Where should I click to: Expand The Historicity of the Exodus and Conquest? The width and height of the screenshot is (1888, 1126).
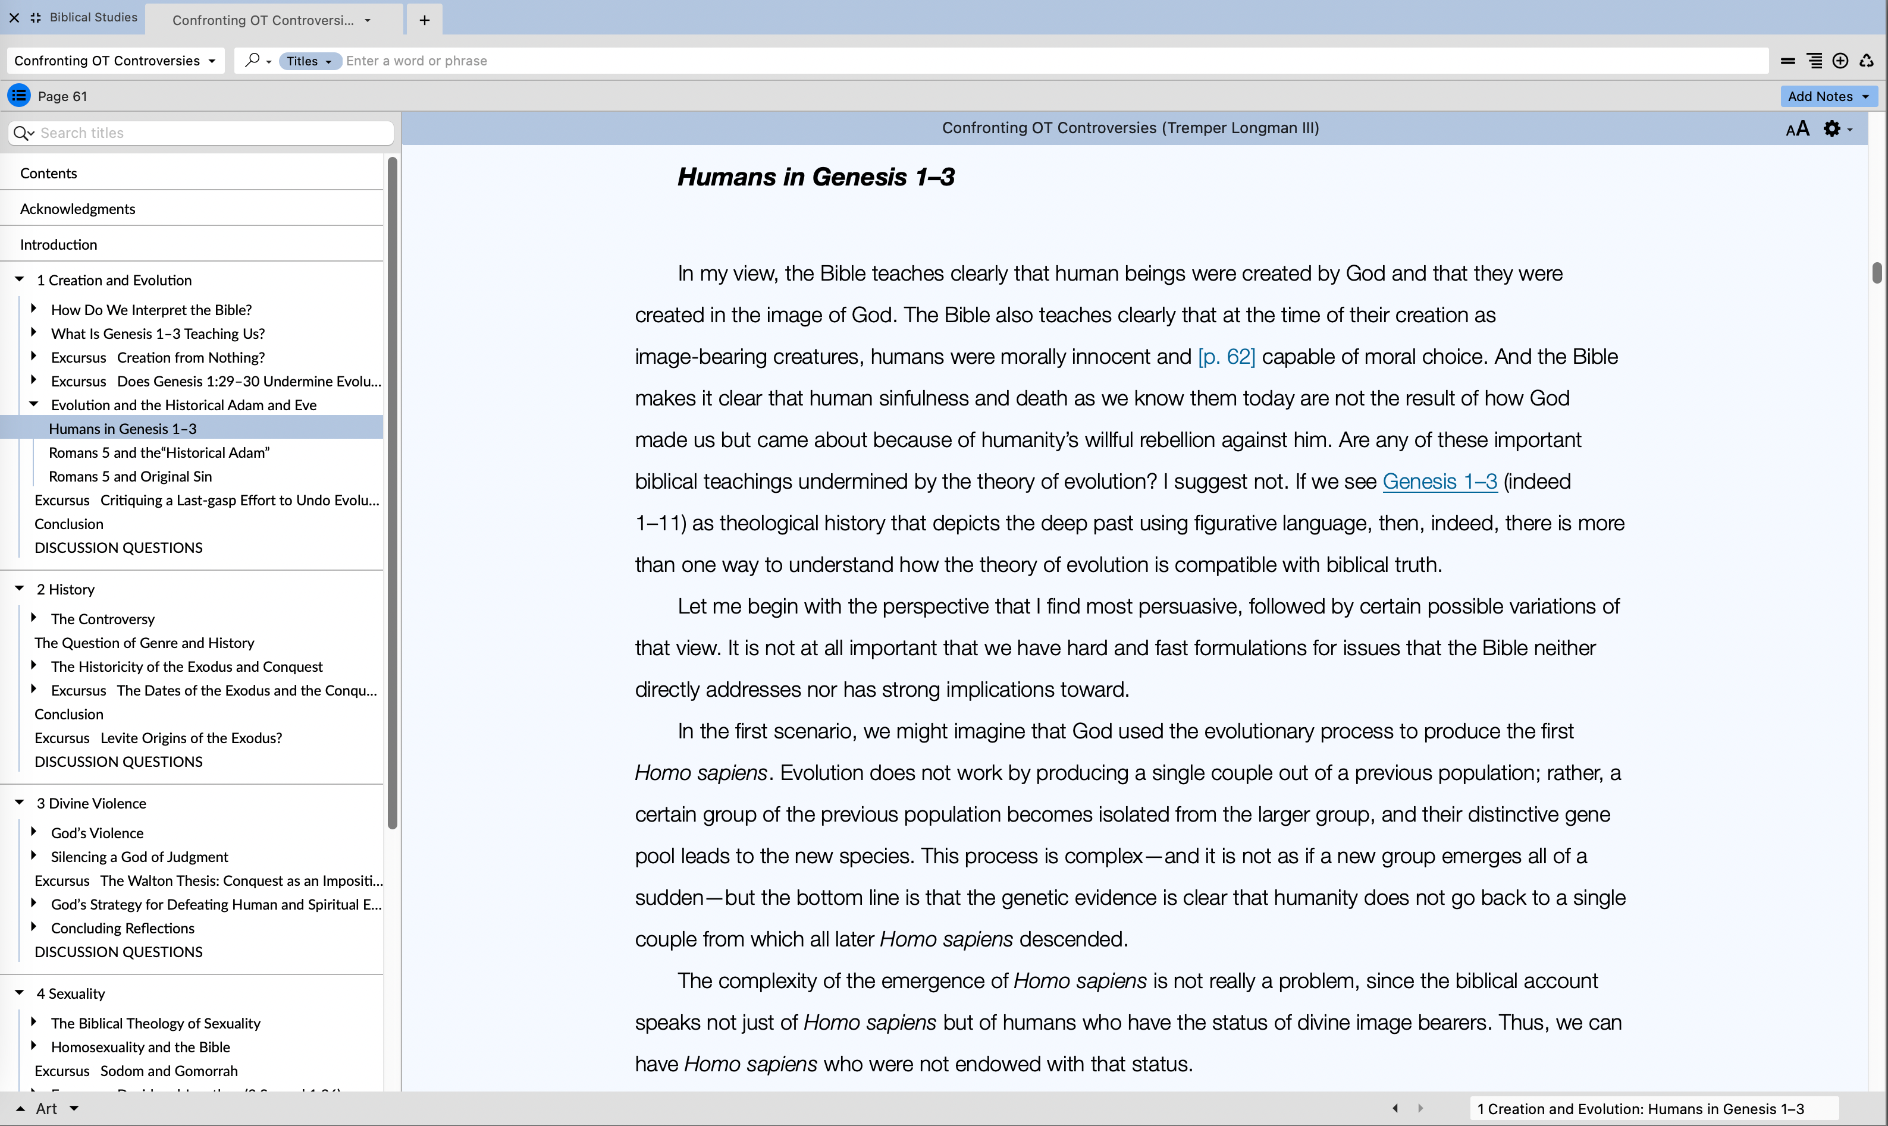33,665
